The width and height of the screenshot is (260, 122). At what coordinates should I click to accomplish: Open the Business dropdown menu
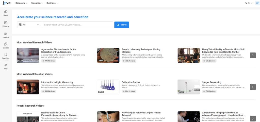tap(52, 3)
